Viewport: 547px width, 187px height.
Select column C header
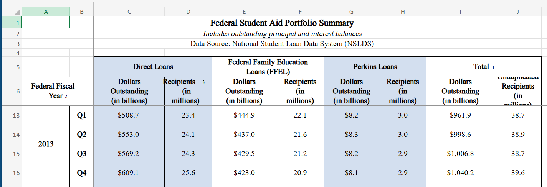click(x=129, y=11)
